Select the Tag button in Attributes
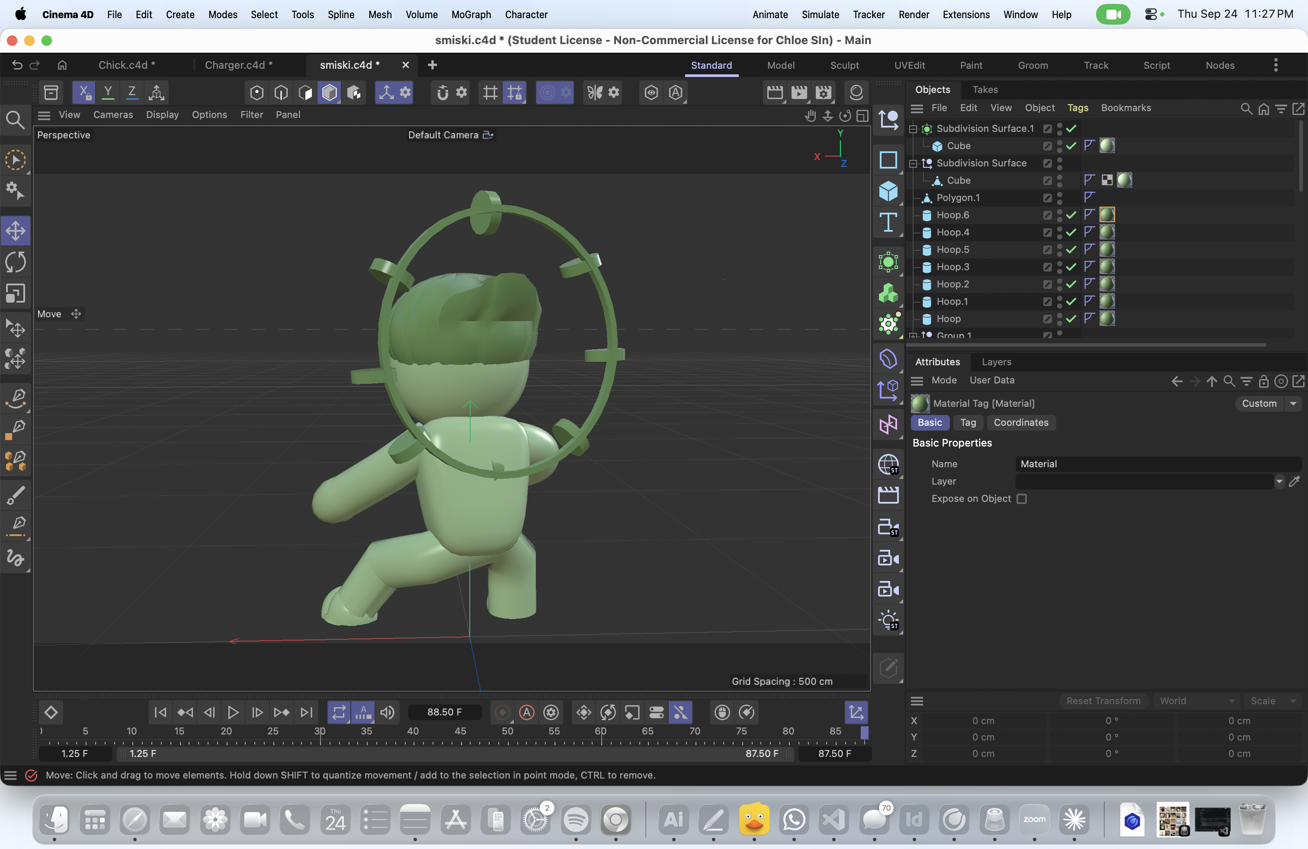The height and width of the screenshot is (849, 1308). (x=968, y=422)
